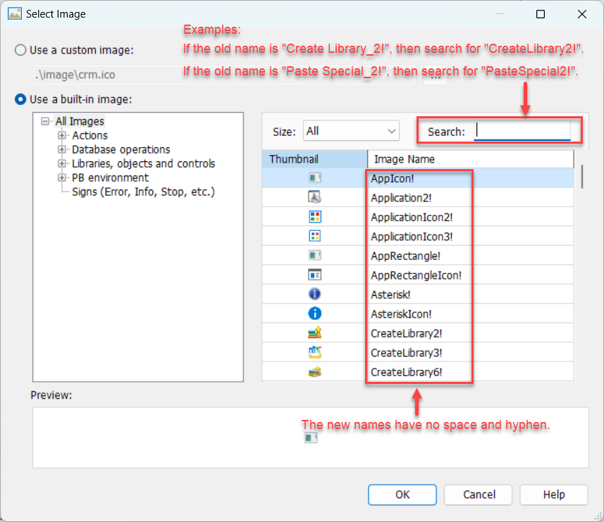This screenshot has width=604, height=522.
Task: Click into the Search input field
Action: tap(522, 131)
